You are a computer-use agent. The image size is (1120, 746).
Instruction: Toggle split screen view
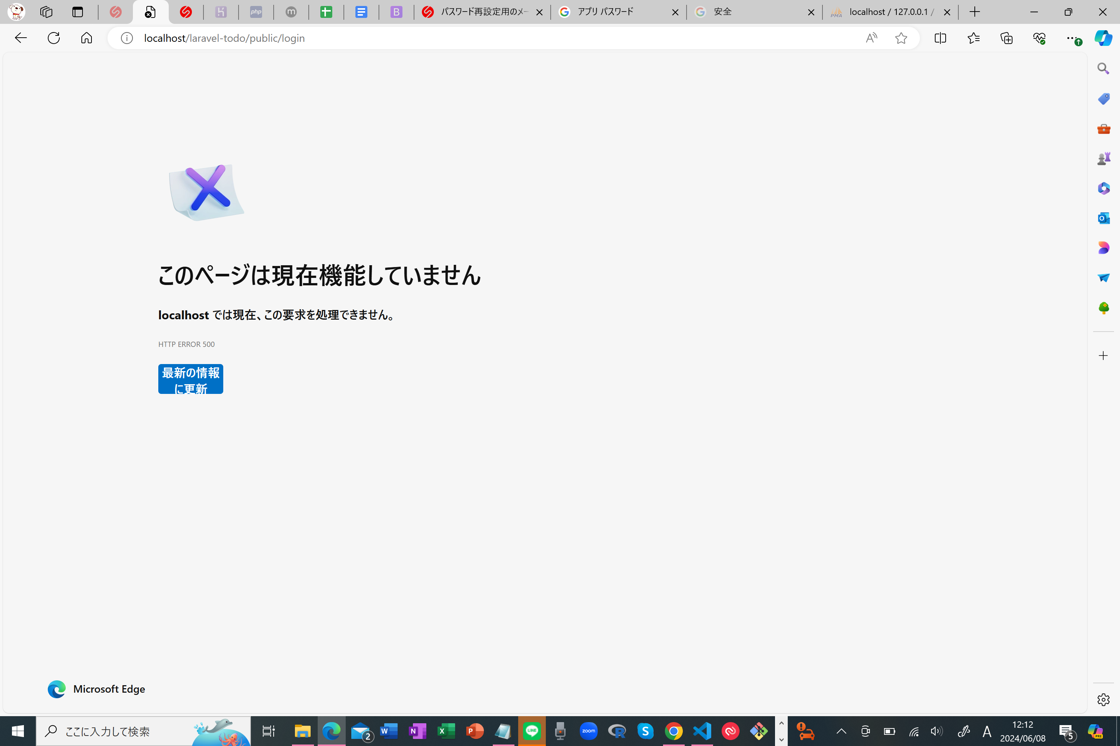point(940,38)
